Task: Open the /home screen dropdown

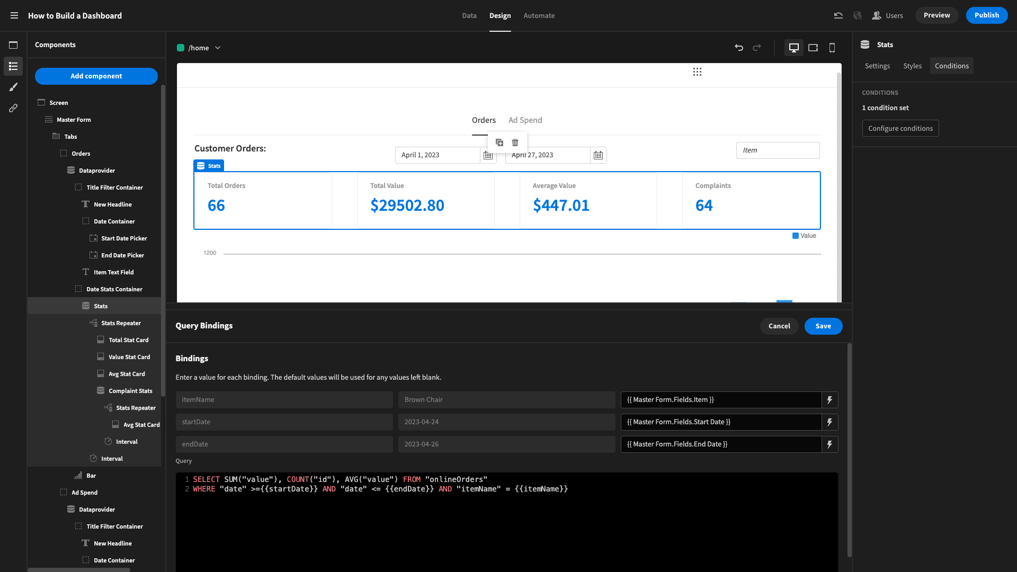Action: [199, 48]
